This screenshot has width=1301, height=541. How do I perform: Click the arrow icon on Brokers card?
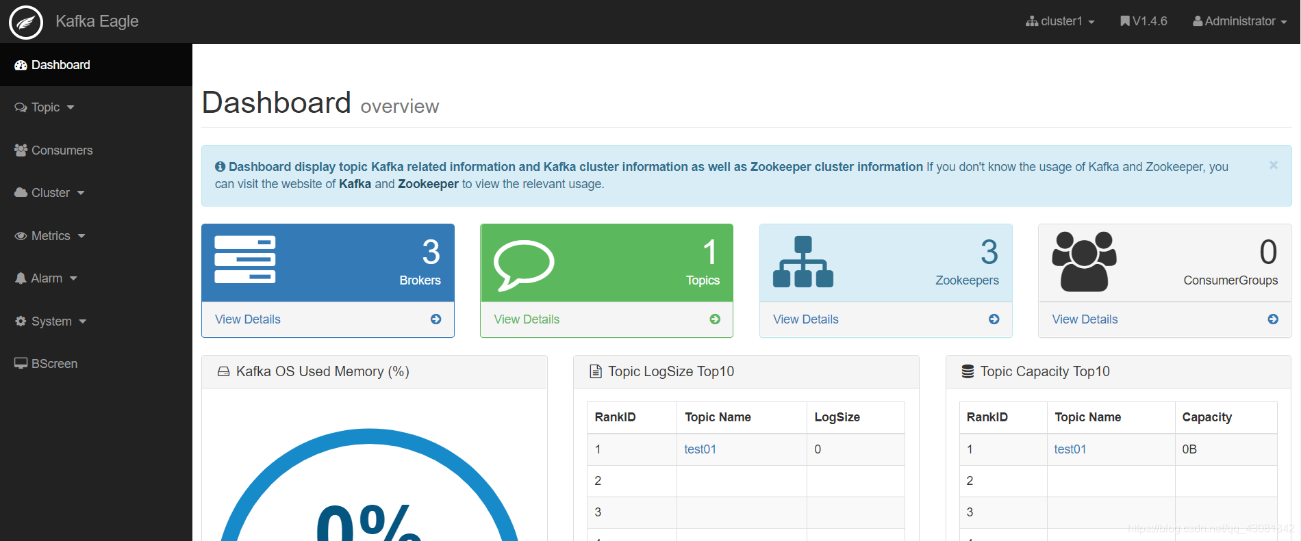tap(435, 319)
